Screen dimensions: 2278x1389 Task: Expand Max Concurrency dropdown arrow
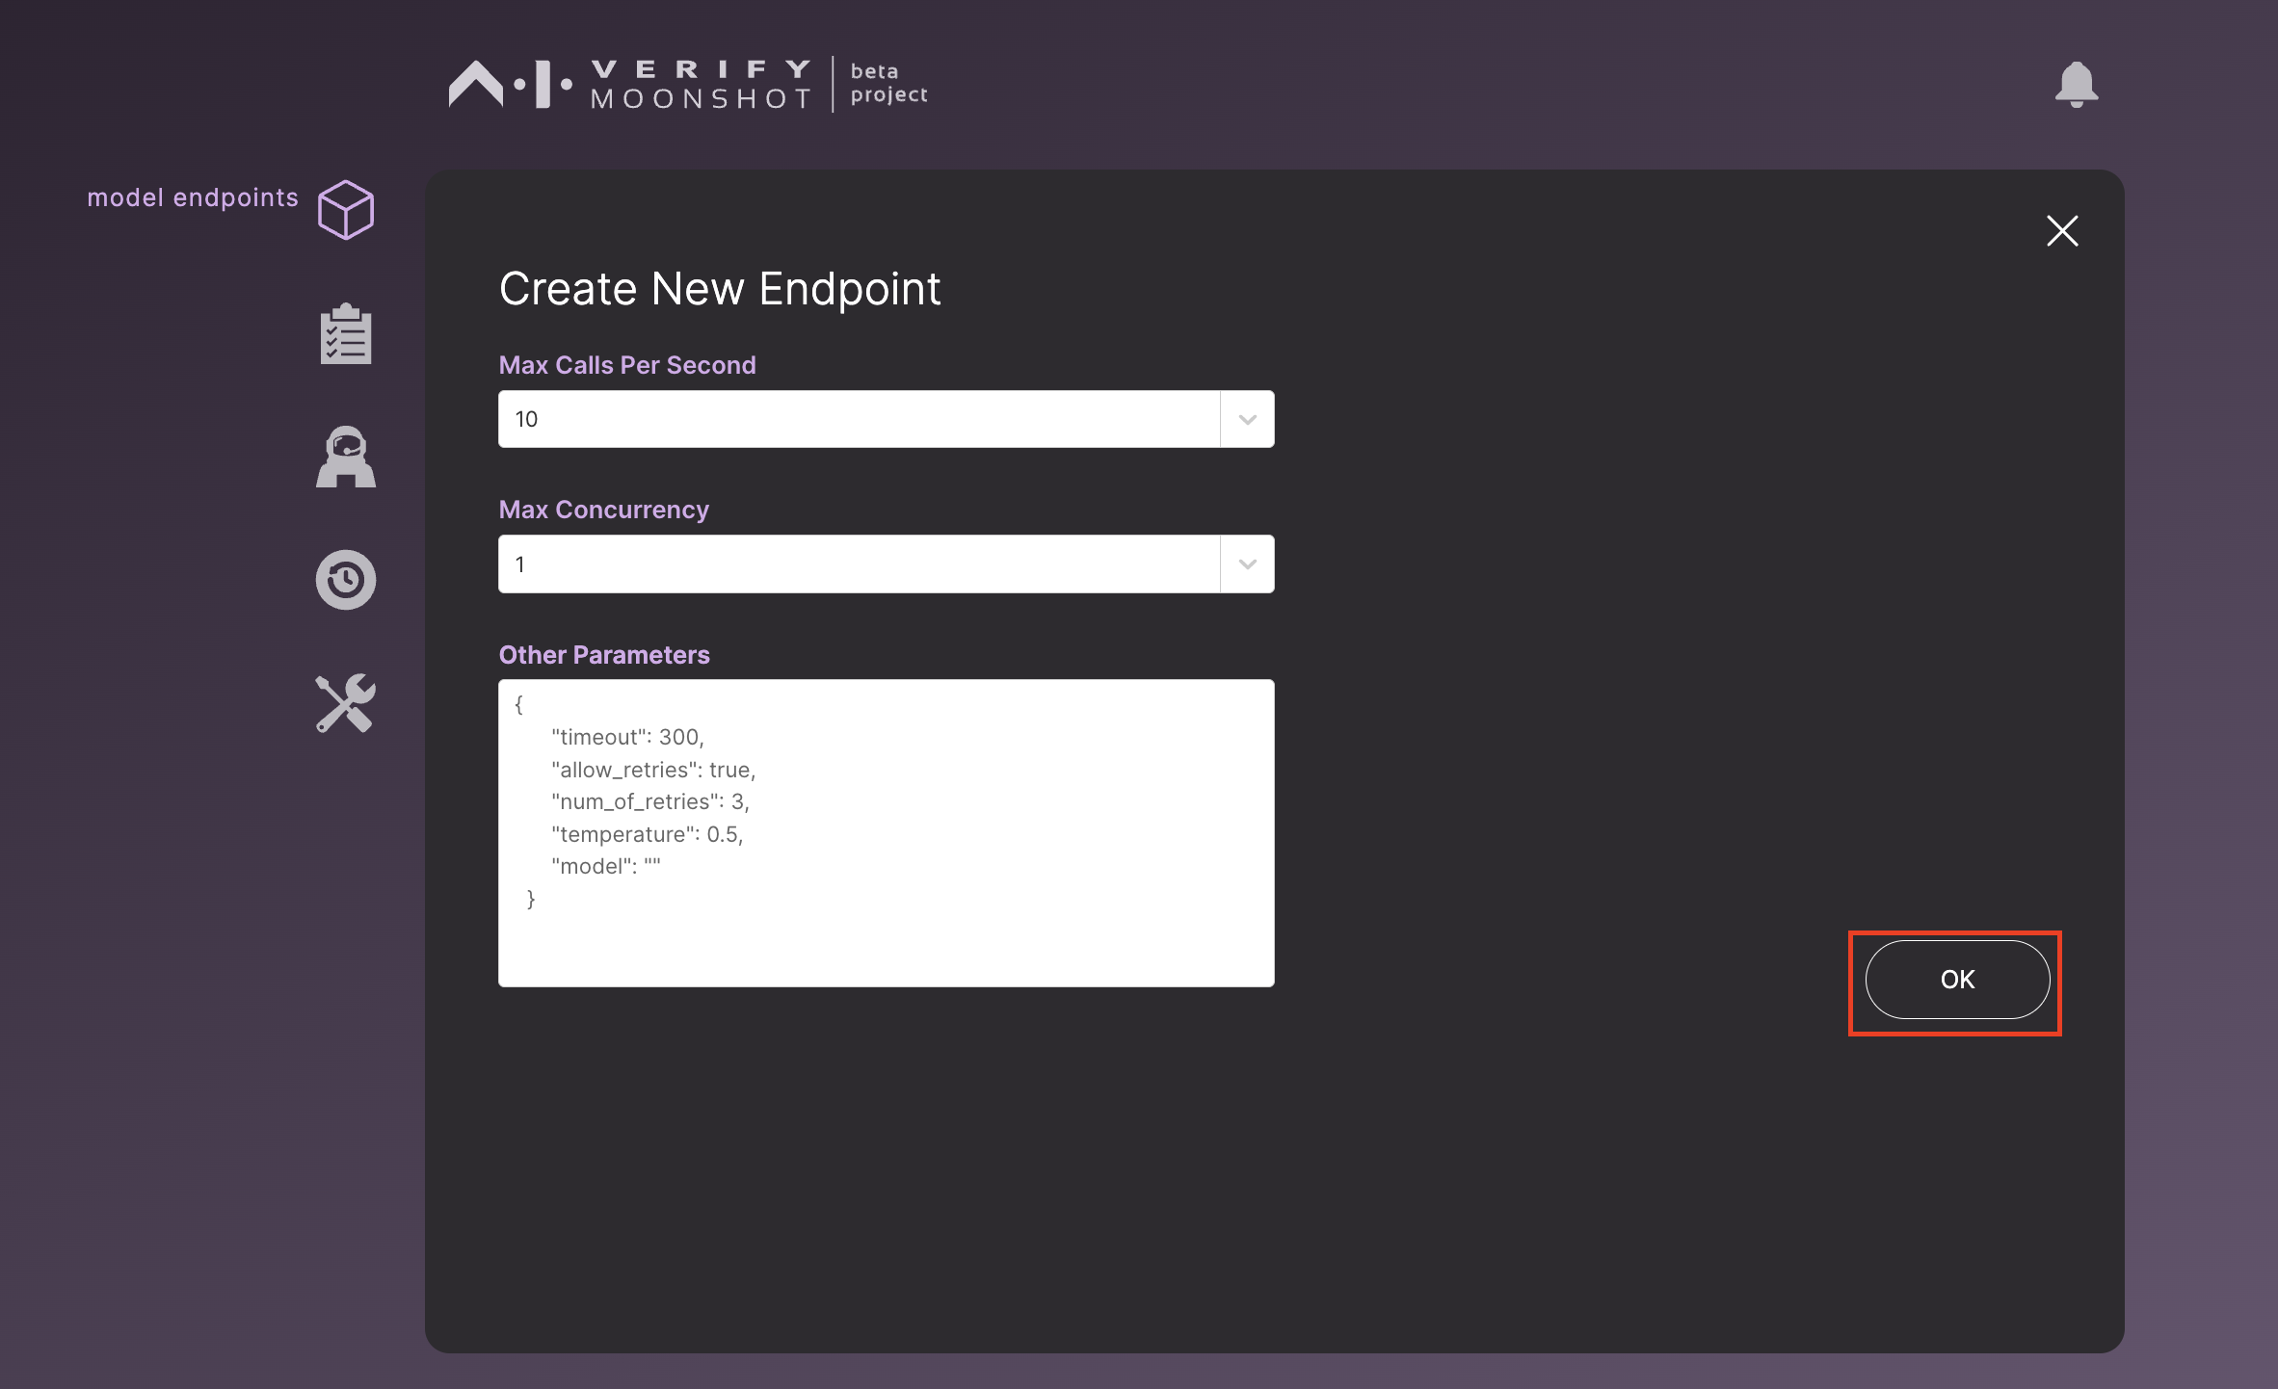1248,564
